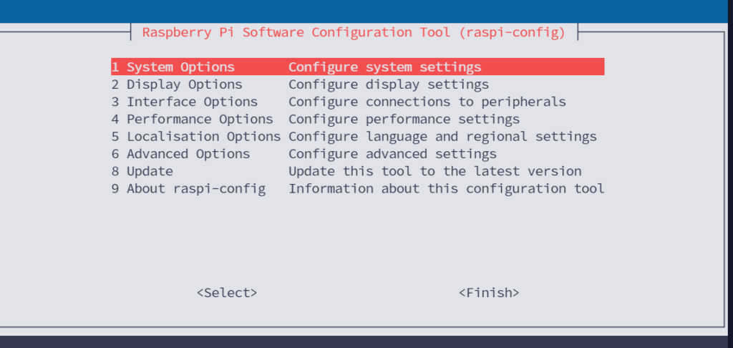Open About raspi-config entry

tap(195, 189)
